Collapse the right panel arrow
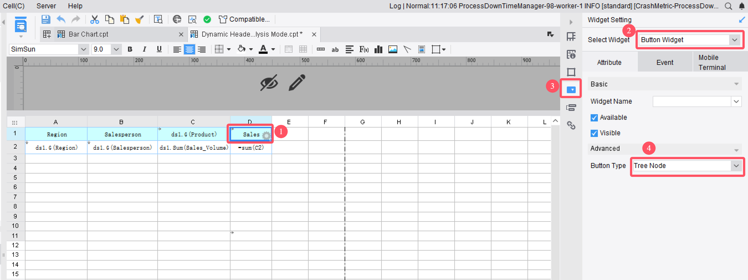Viewport: 748px width, 280px height. pos(571,22)
